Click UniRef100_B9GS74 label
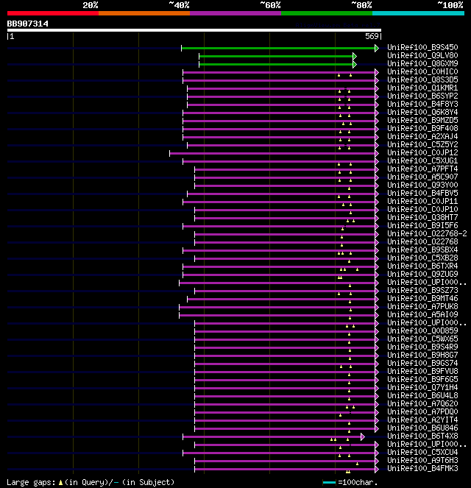 coord(422,363)
